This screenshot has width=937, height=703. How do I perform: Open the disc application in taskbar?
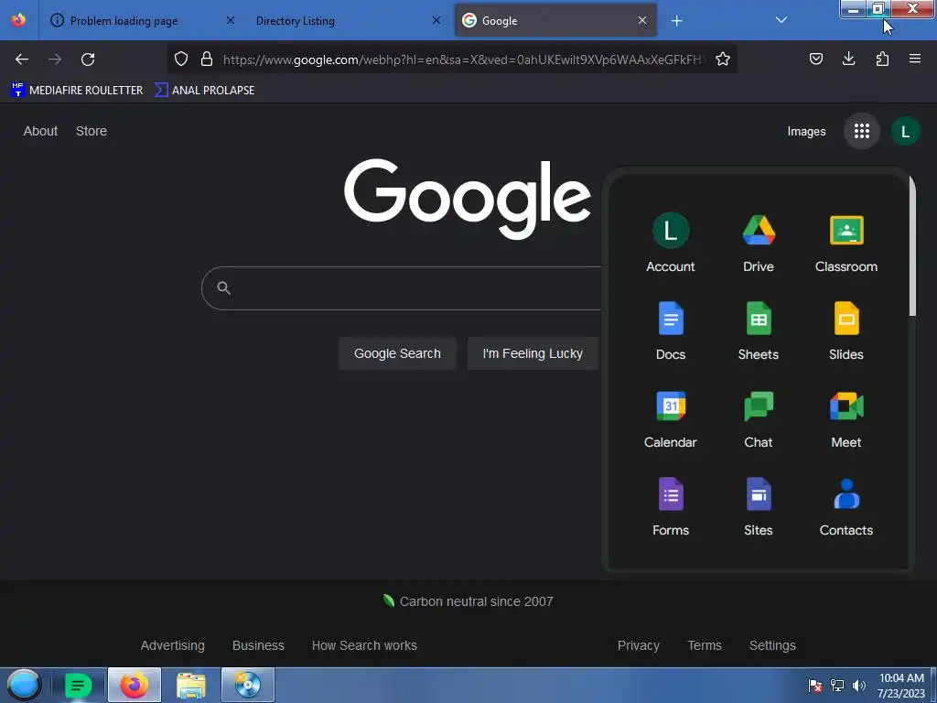247,685
